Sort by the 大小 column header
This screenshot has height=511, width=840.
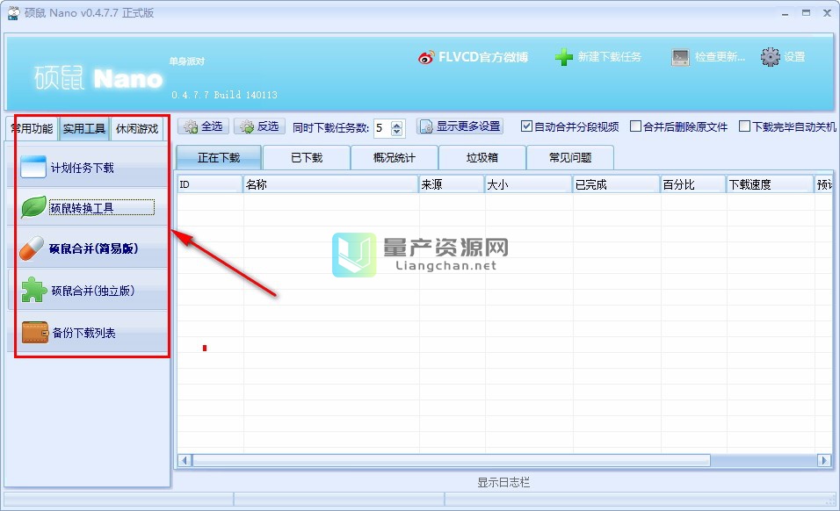click(x=528, y=184)
